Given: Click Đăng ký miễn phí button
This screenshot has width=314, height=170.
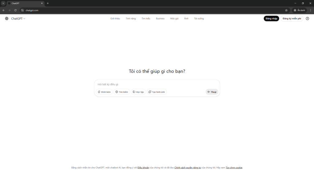Looking at the screenshot, I should point(292,18).
